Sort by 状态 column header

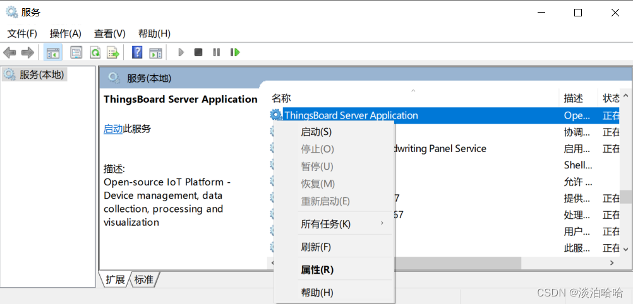point(610,98)
